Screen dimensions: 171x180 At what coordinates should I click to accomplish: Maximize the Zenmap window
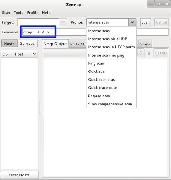click(159, 4)
